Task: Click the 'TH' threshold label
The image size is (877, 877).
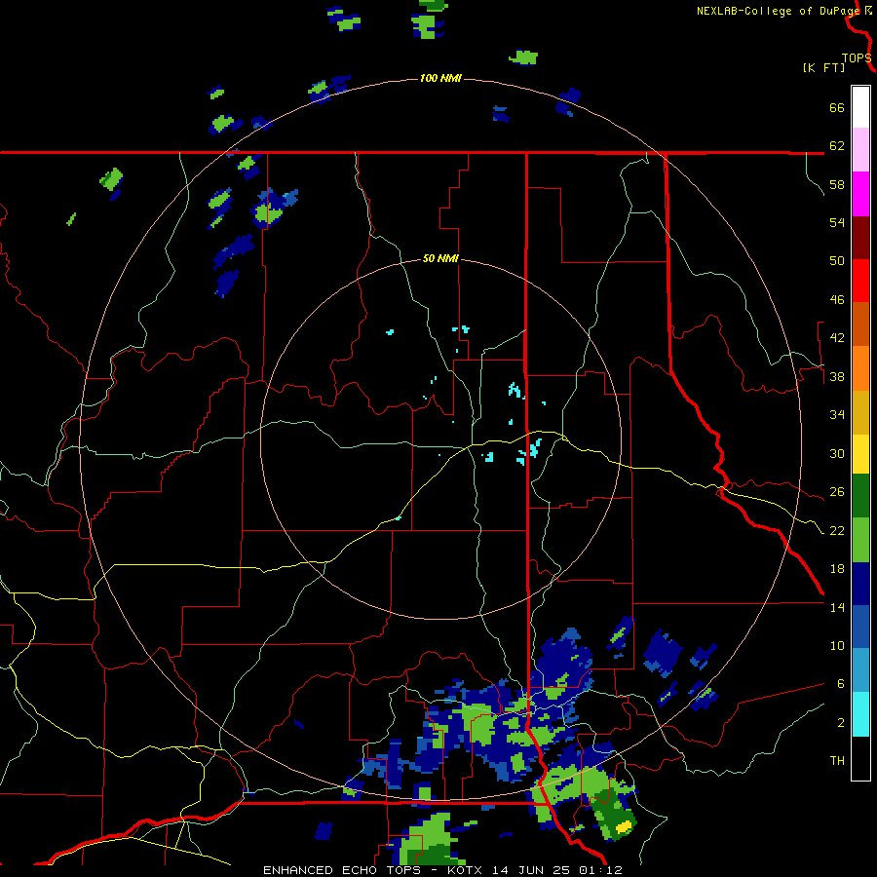Action: [x=837, y=761]
